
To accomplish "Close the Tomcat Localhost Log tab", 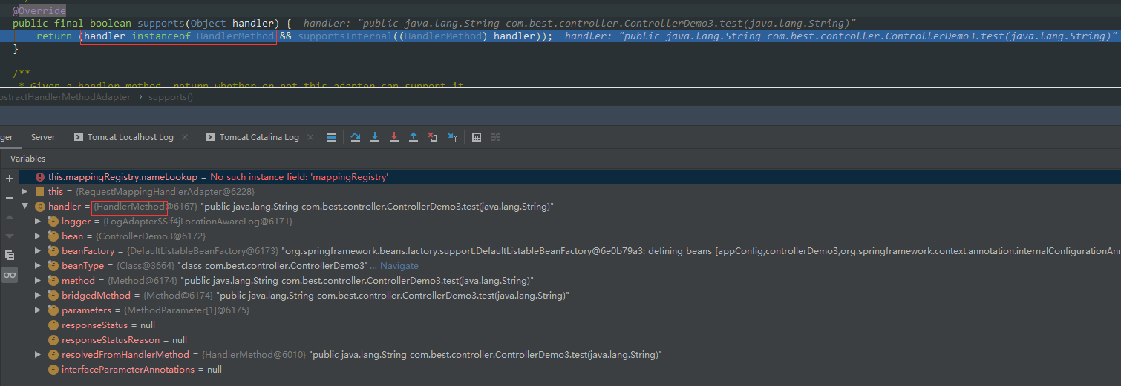I will click(x=185, y=137).
